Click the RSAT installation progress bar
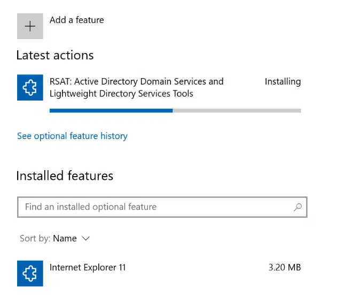This screenshot has height=297, width=343. (175, 111)
